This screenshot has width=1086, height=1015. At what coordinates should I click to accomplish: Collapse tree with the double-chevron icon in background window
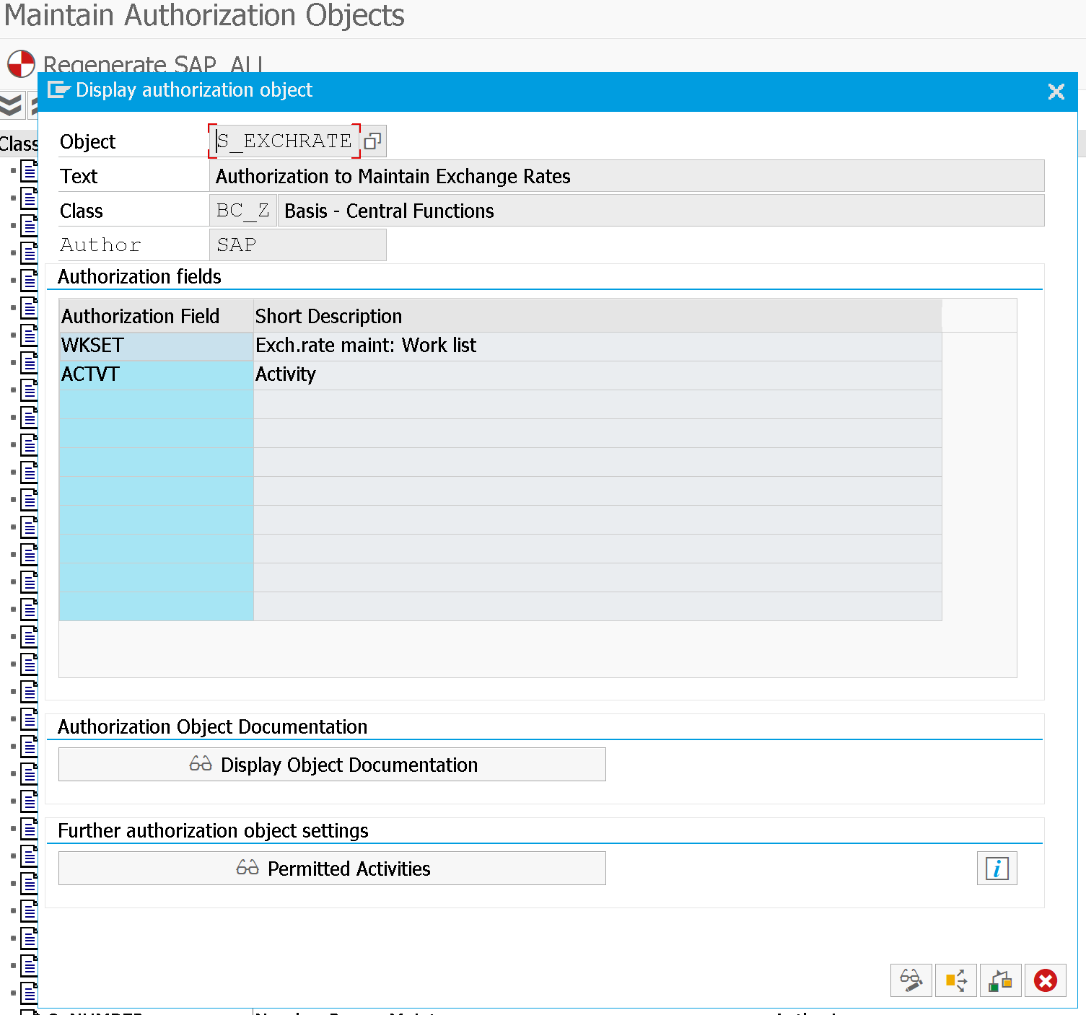coord(11,105)
